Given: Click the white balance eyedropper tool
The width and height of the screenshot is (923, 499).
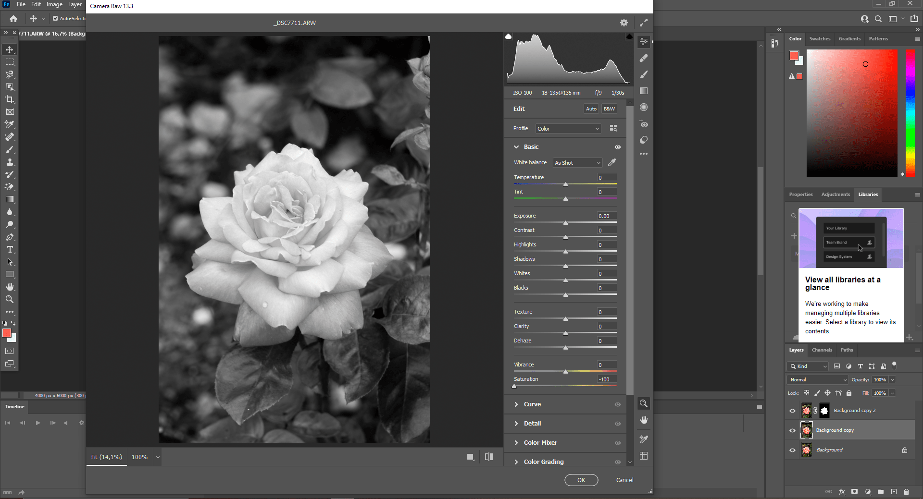Looking at the screenshot, I should pyautogui.click(x=612, y=163).
